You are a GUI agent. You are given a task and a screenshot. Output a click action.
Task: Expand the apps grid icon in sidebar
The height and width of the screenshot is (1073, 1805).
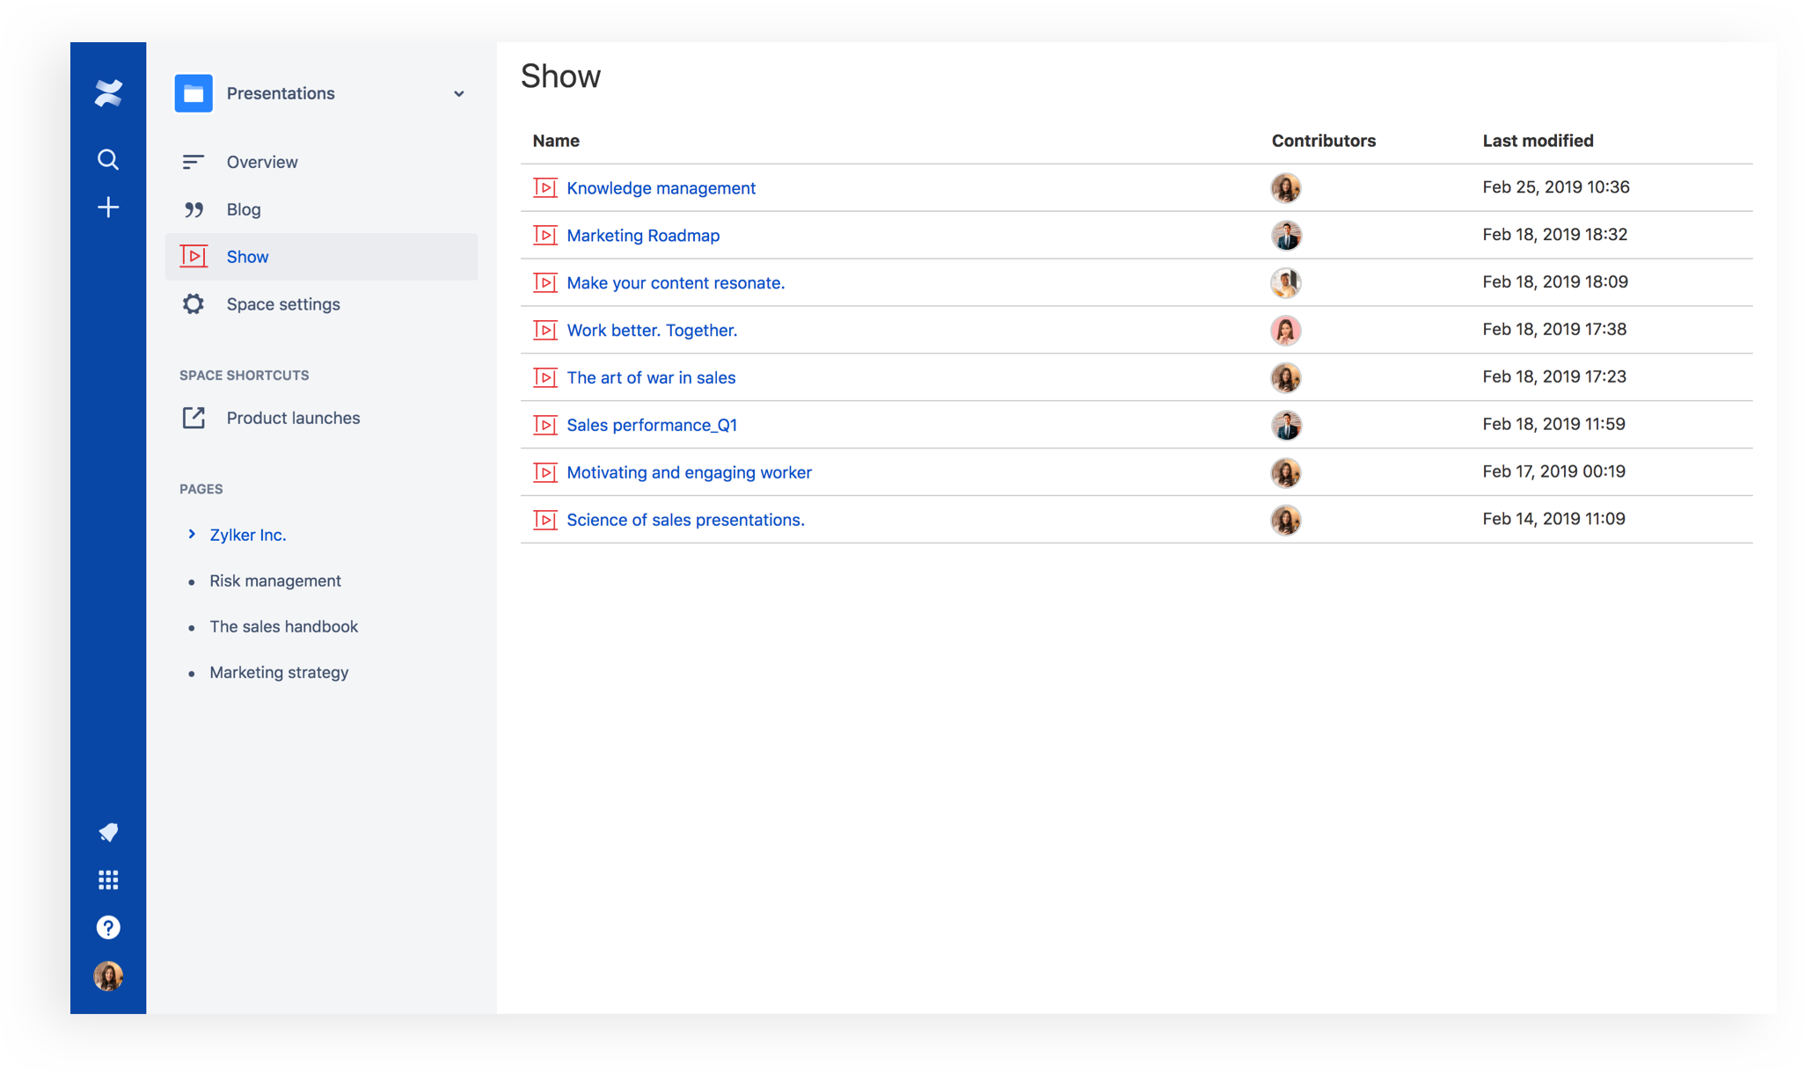106,880
